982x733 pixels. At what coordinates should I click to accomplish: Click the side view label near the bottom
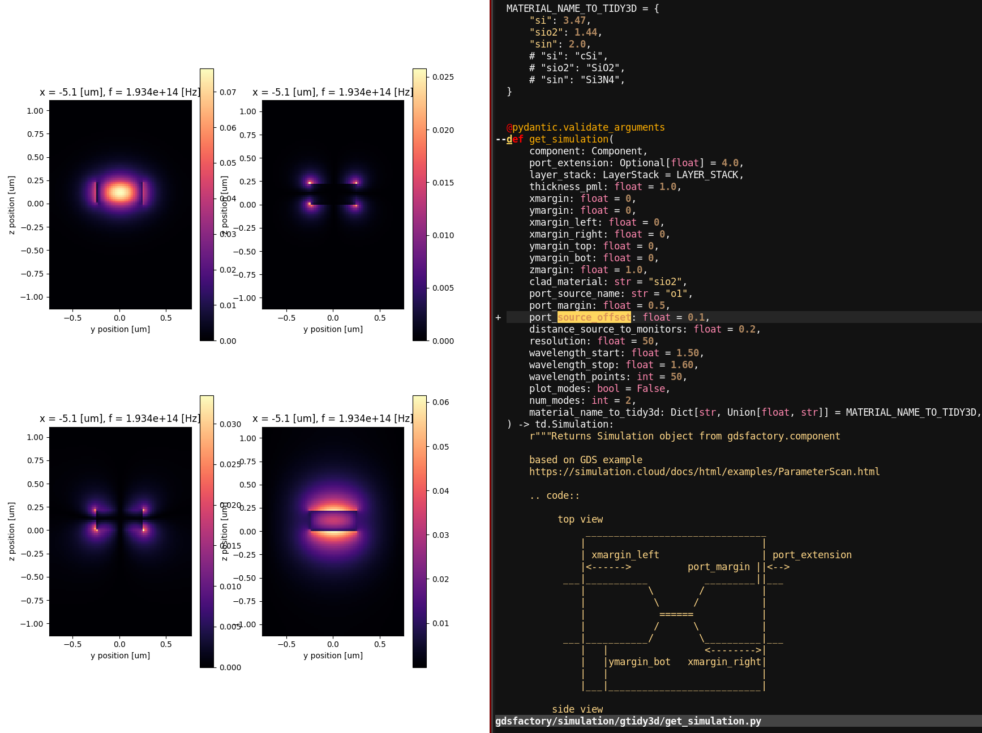click(577, 709)
